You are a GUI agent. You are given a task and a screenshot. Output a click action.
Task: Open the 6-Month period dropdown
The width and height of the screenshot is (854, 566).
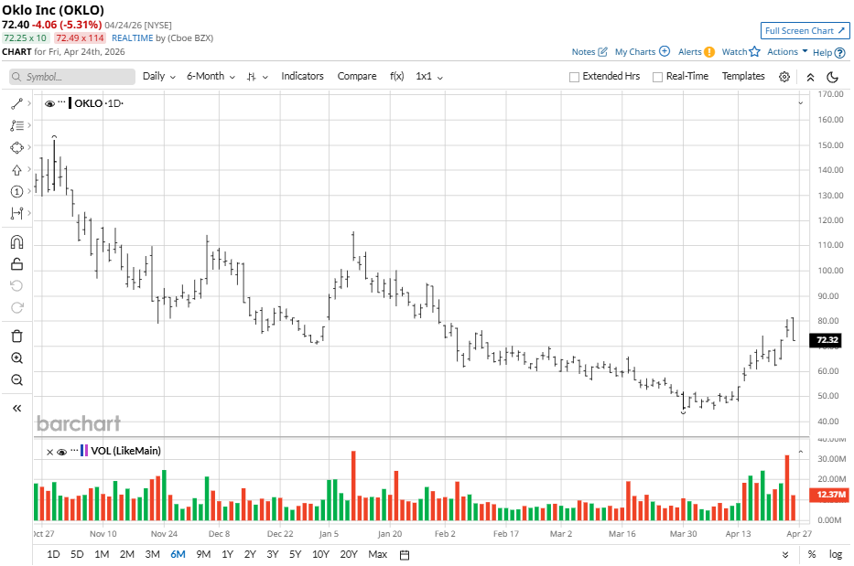pos(211,76)
